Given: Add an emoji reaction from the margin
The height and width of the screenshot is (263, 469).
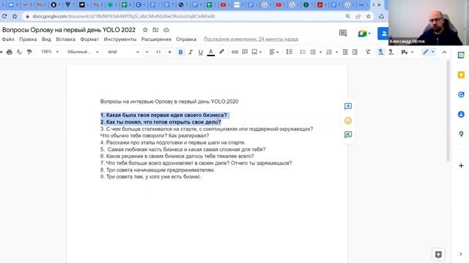Looking at the screenshot, I should [x=348, y=121].
